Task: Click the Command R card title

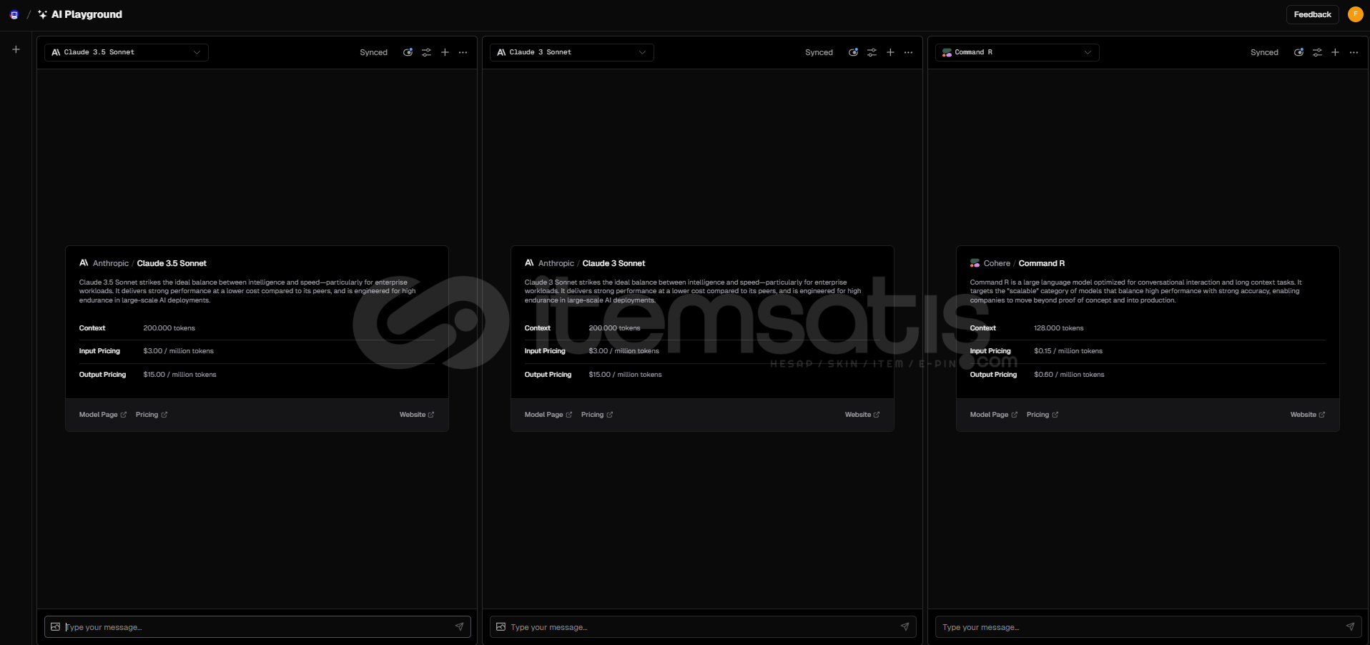Action: click(x=1041, y=263)
